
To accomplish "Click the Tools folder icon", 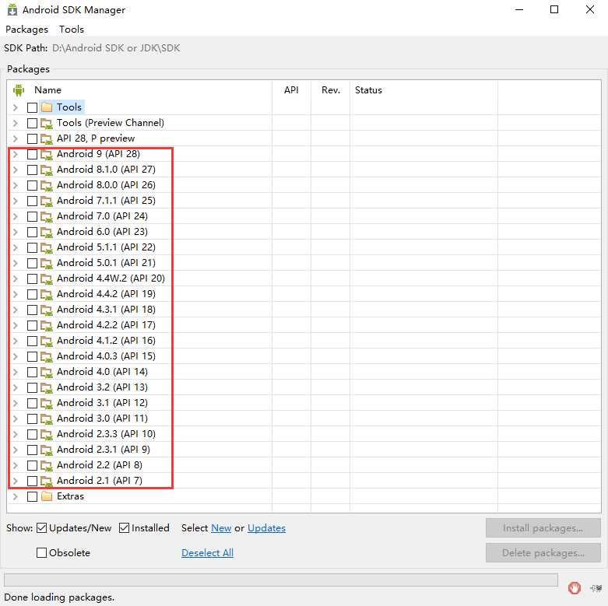I will [47, 107].
